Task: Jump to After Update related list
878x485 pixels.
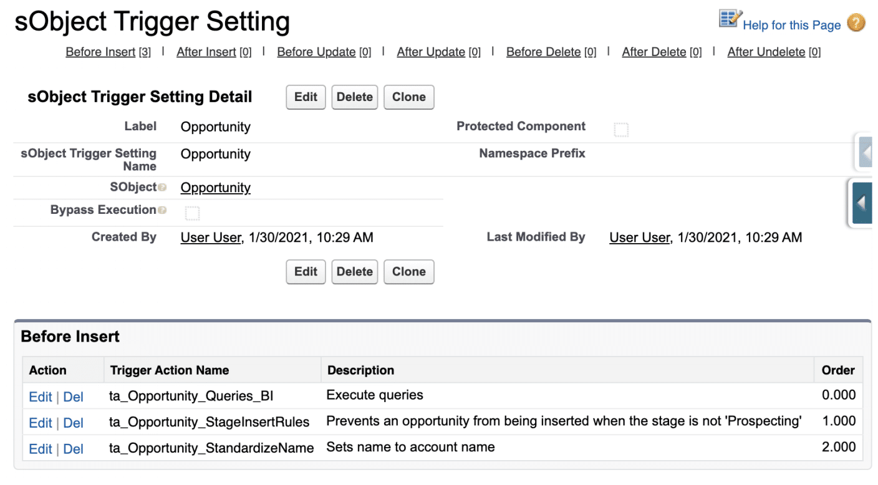Action: 431,52
